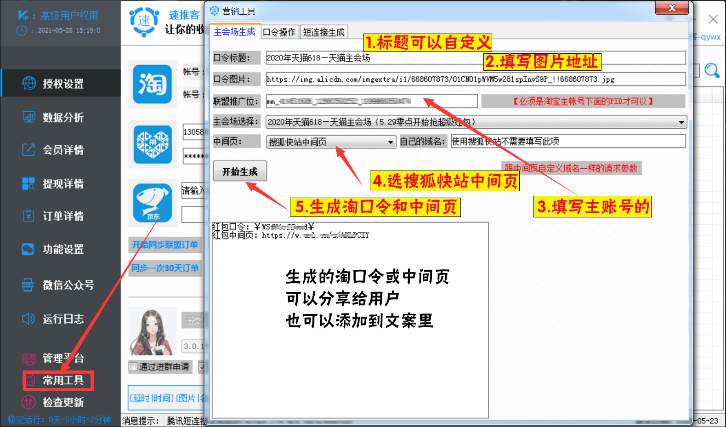726x427 pixels.
Task: Open 订单详情 sidebar item
Action: pos(53,216)
